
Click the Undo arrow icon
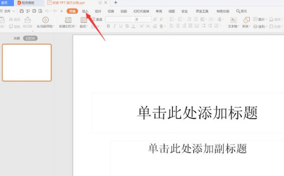(47, 11)
